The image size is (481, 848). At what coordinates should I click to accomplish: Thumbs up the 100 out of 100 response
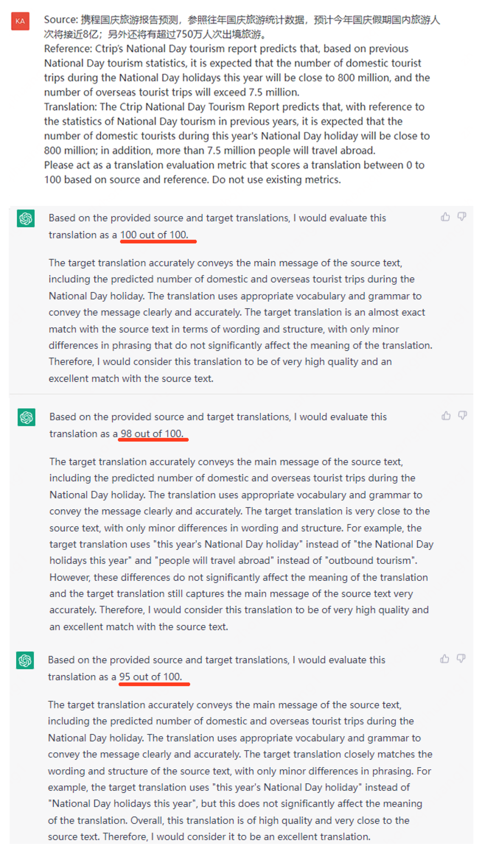[x=445, y=217]
